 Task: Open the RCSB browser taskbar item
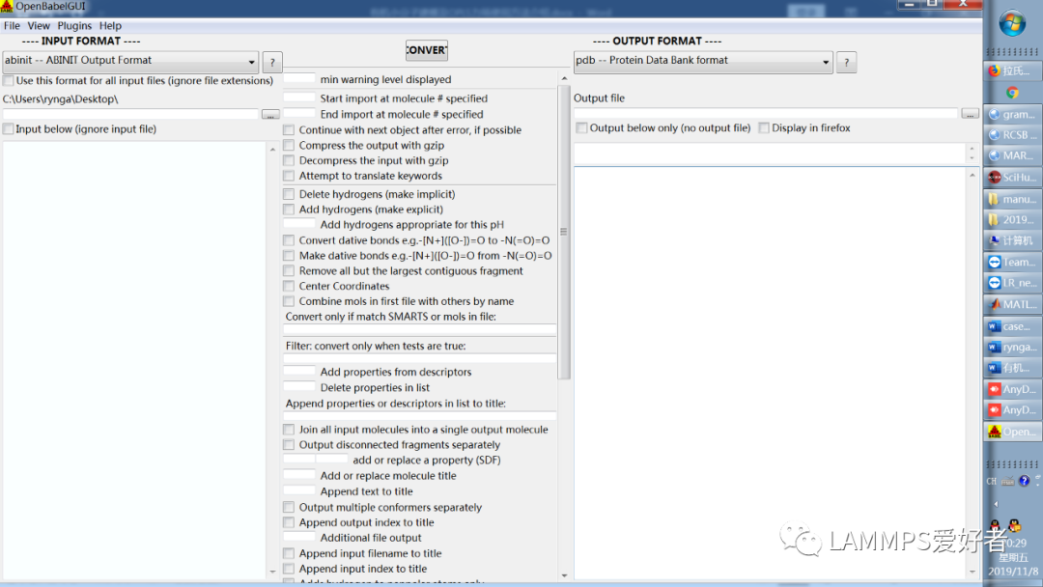(x=1012, y=135)
